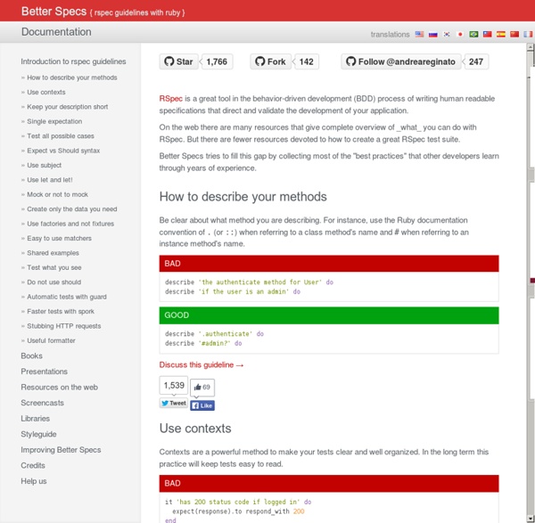
Task: Click the 69 likes thumbs-up count
Action: coord(202,388)
